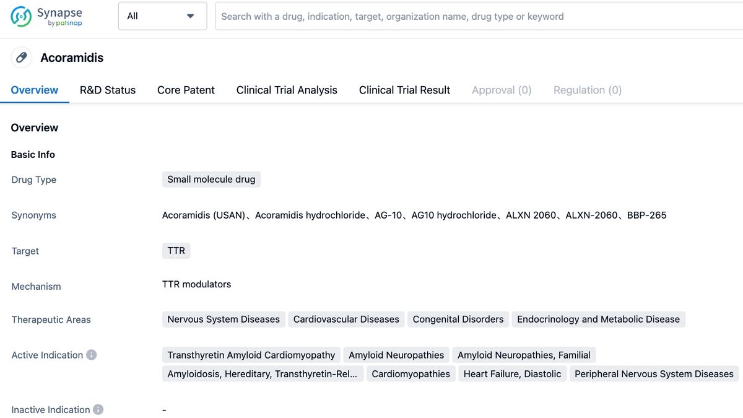Open the Core Patent tab
The height and width of the screenshot is (418, 743).
pyautogui.click(x=186, y=90)
